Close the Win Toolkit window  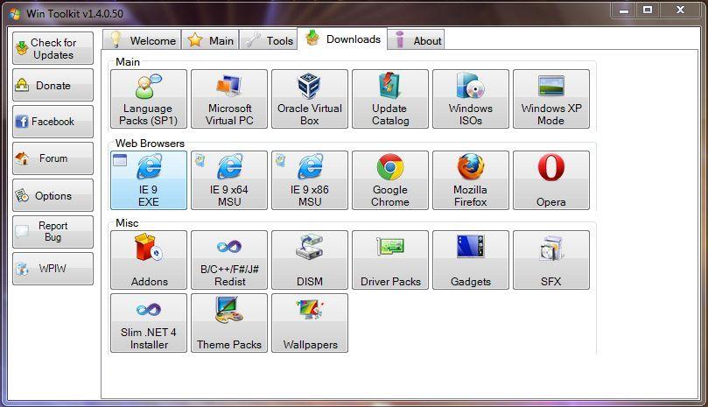pos(681,10)
